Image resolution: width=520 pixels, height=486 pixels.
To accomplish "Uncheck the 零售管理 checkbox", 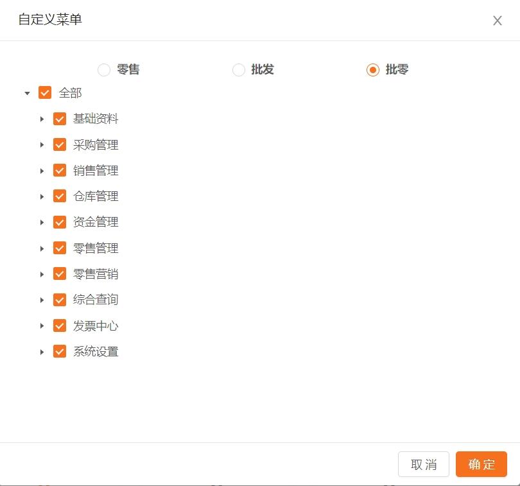I will point(60,248).
